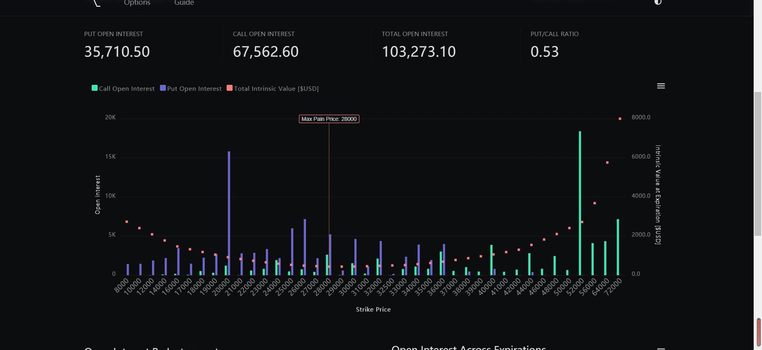Click the purple Put Open Interest legend square
Screen dimensions: 762x350
(163, 88)
